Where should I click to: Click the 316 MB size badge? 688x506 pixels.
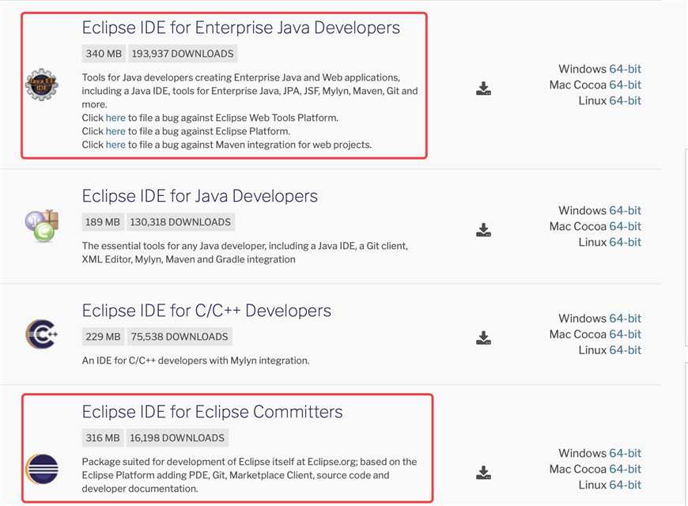point(103,438)
